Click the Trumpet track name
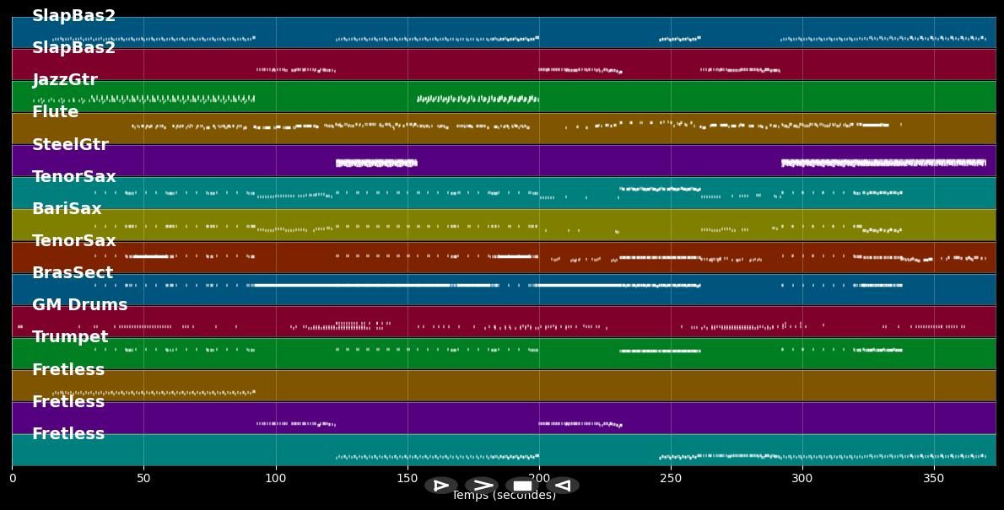1004x510 pixels. click(x=70, y=337)
